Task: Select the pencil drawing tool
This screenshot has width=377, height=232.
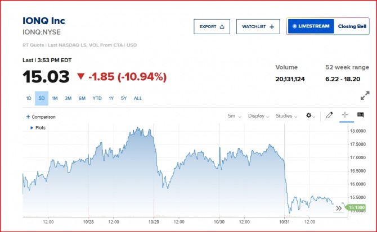Action: [329, 115]
